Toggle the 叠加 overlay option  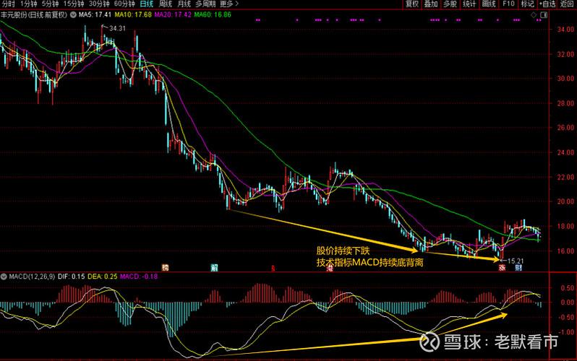coord(431,4)
